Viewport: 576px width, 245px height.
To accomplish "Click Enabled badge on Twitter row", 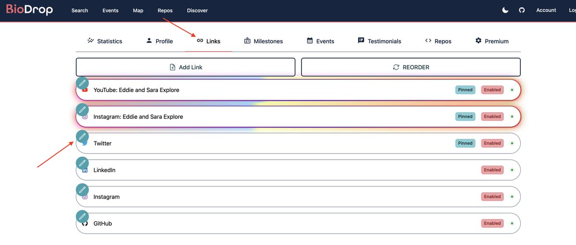I will [492, 143].
